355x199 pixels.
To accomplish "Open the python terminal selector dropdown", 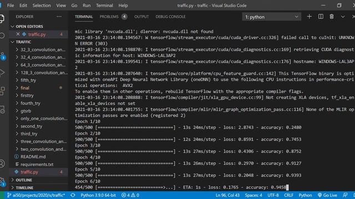I will click(271, 17).
